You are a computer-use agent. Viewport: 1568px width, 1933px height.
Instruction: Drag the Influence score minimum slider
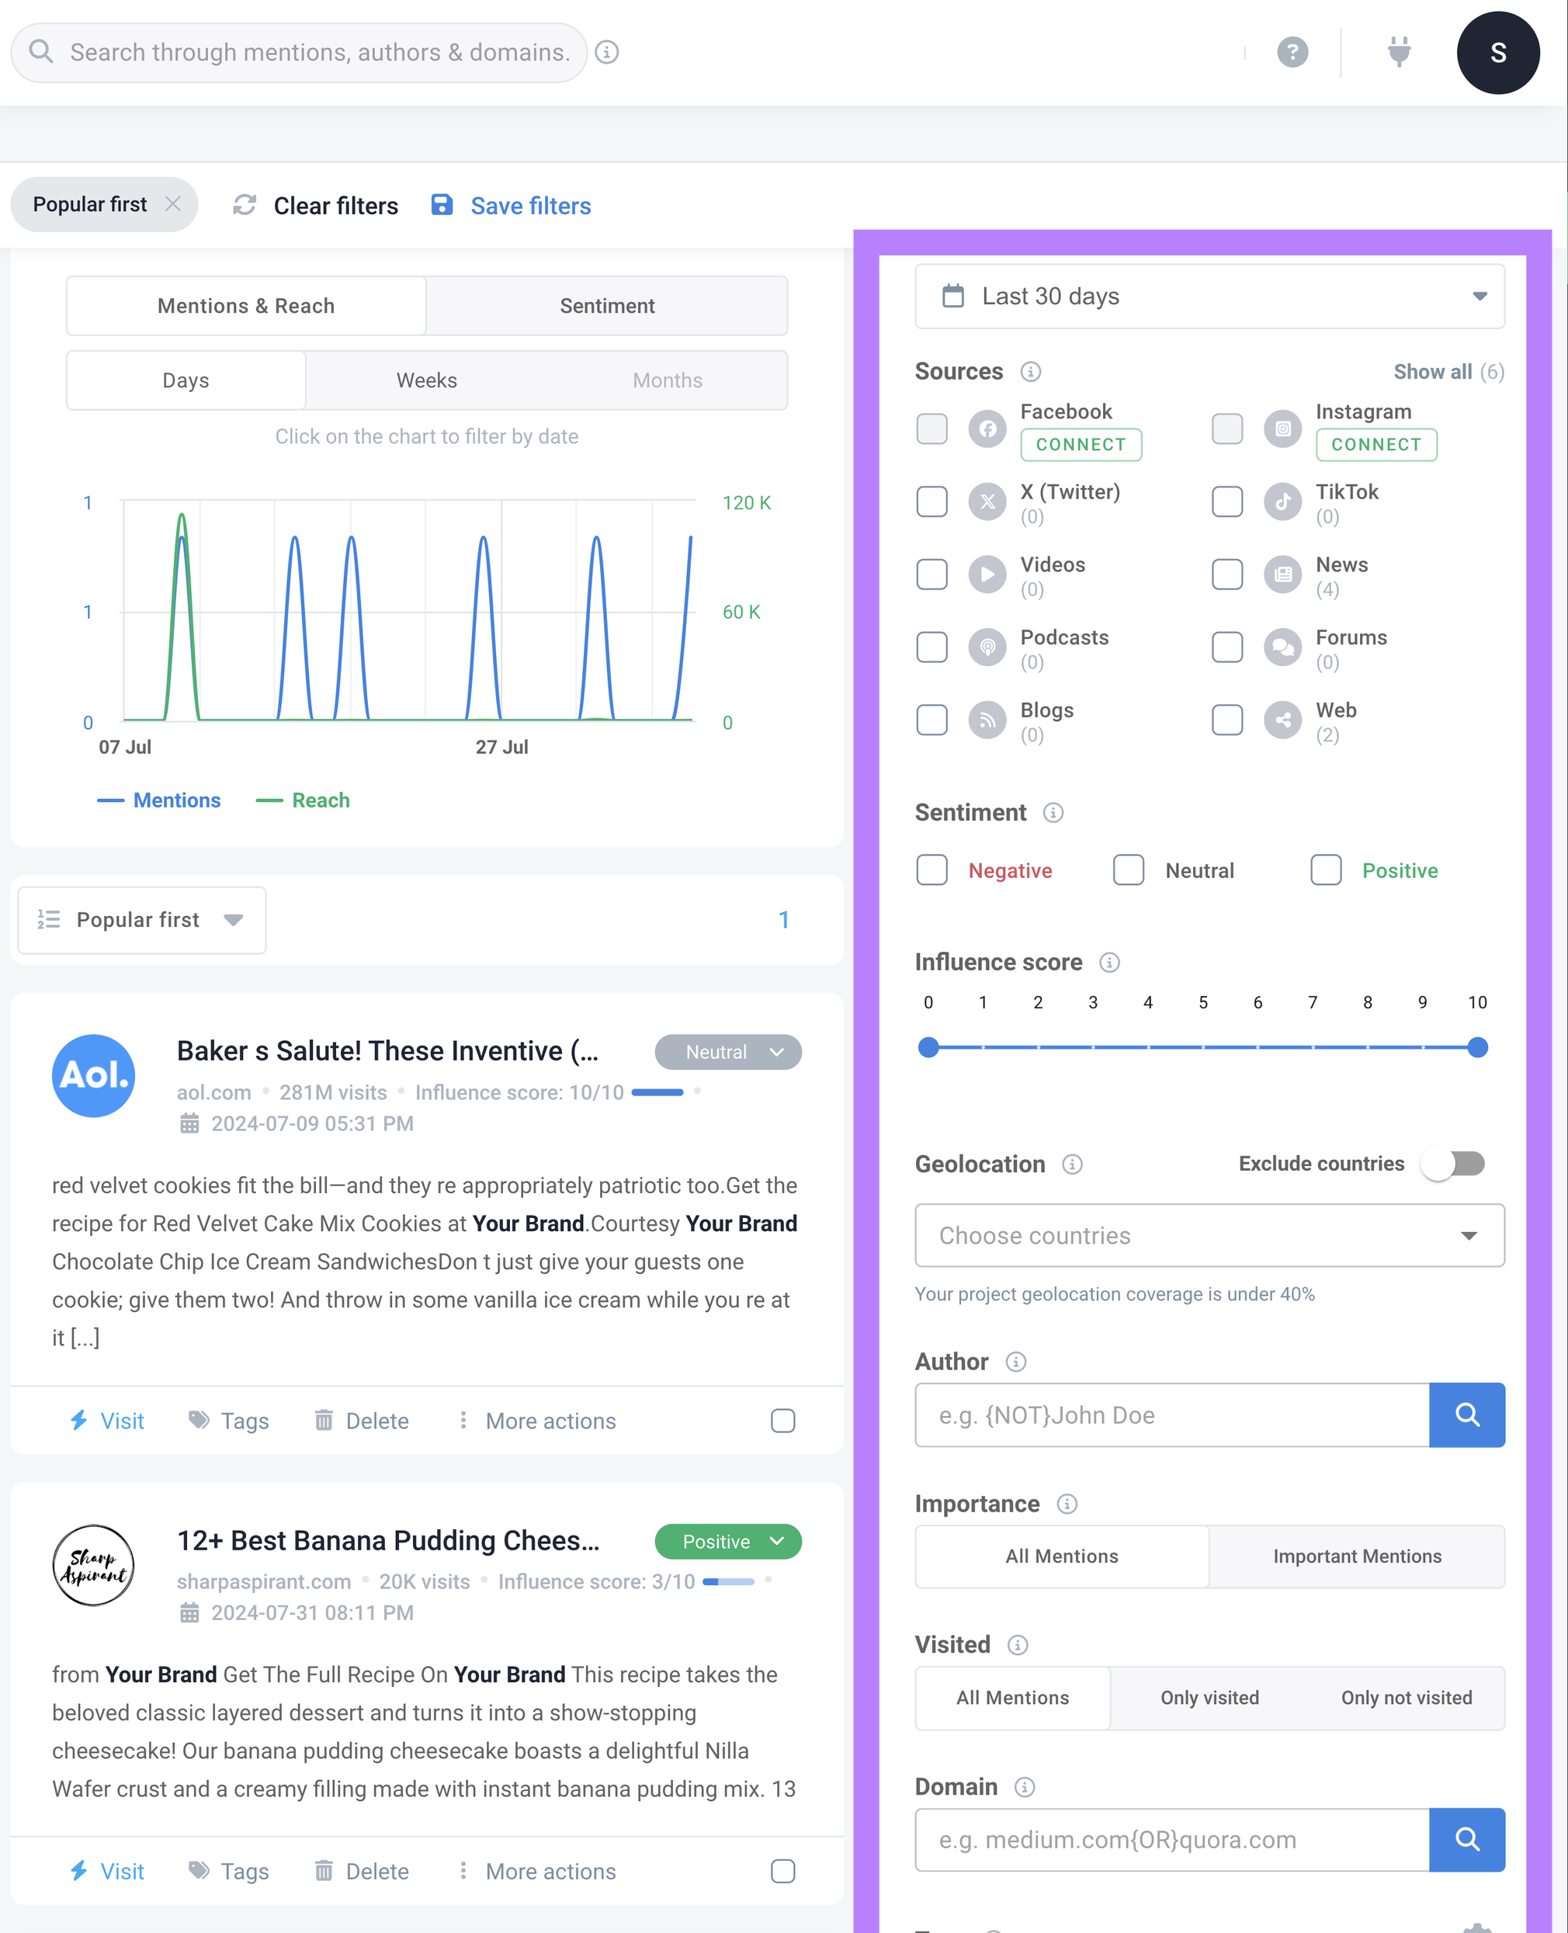coord(928,1046)
